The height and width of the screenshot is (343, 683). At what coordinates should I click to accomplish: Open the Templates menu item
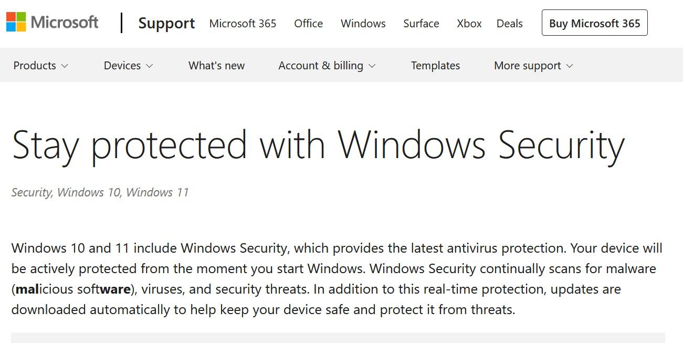435,66
